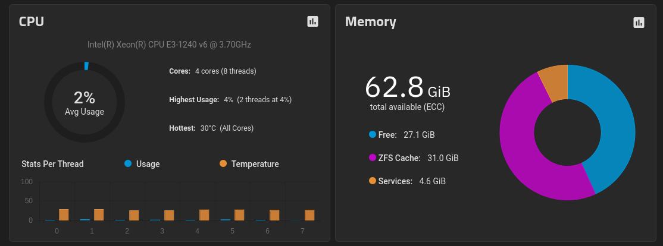This screenshot has height=246, width=663.
Task: Click the Intel Xeon CPU model text
Action: (169, 45)
